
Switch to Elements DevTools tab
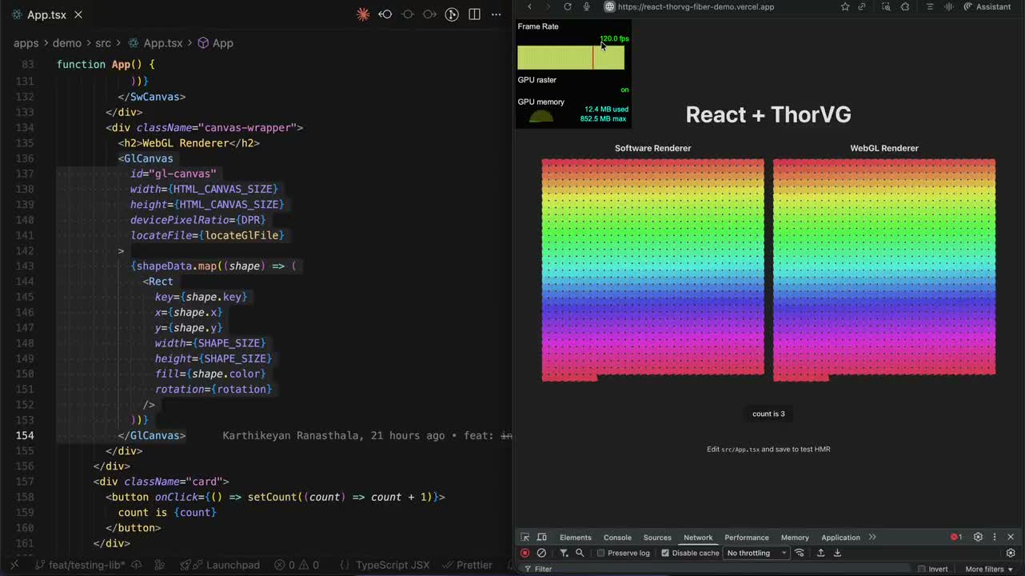(576, 538)
